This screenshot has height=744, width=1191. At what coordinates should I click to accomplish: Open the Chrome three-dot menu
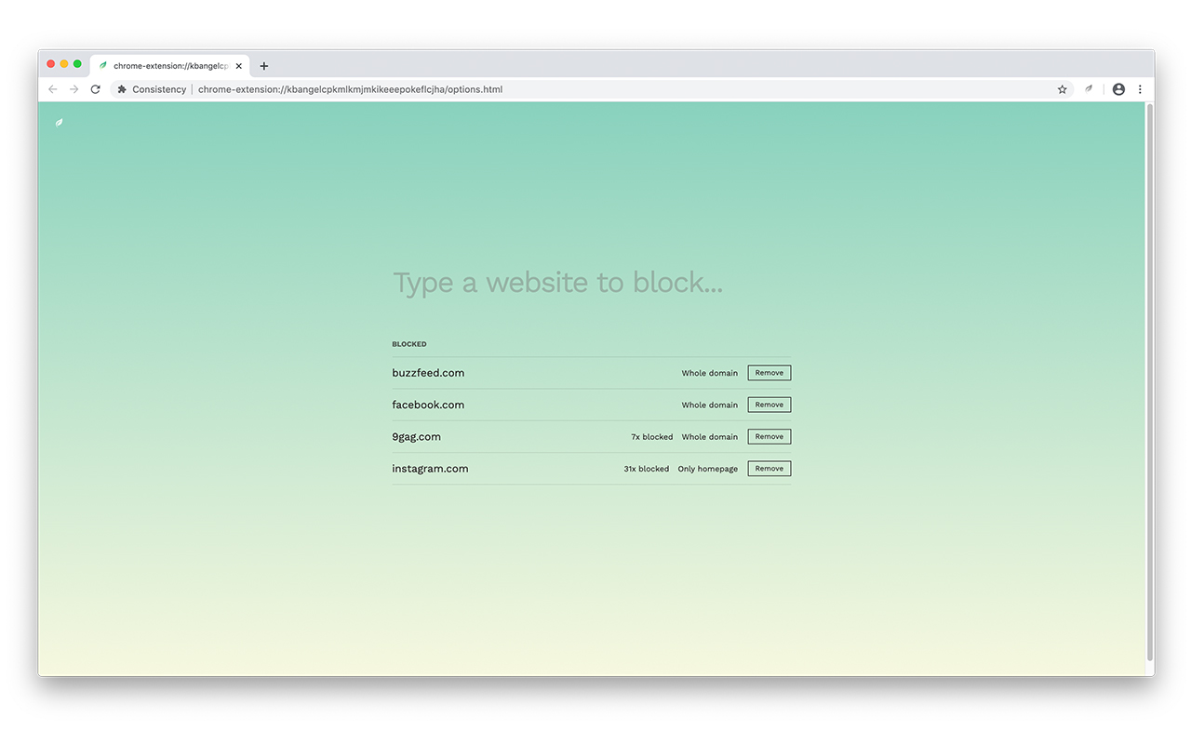pos(1140,89)
